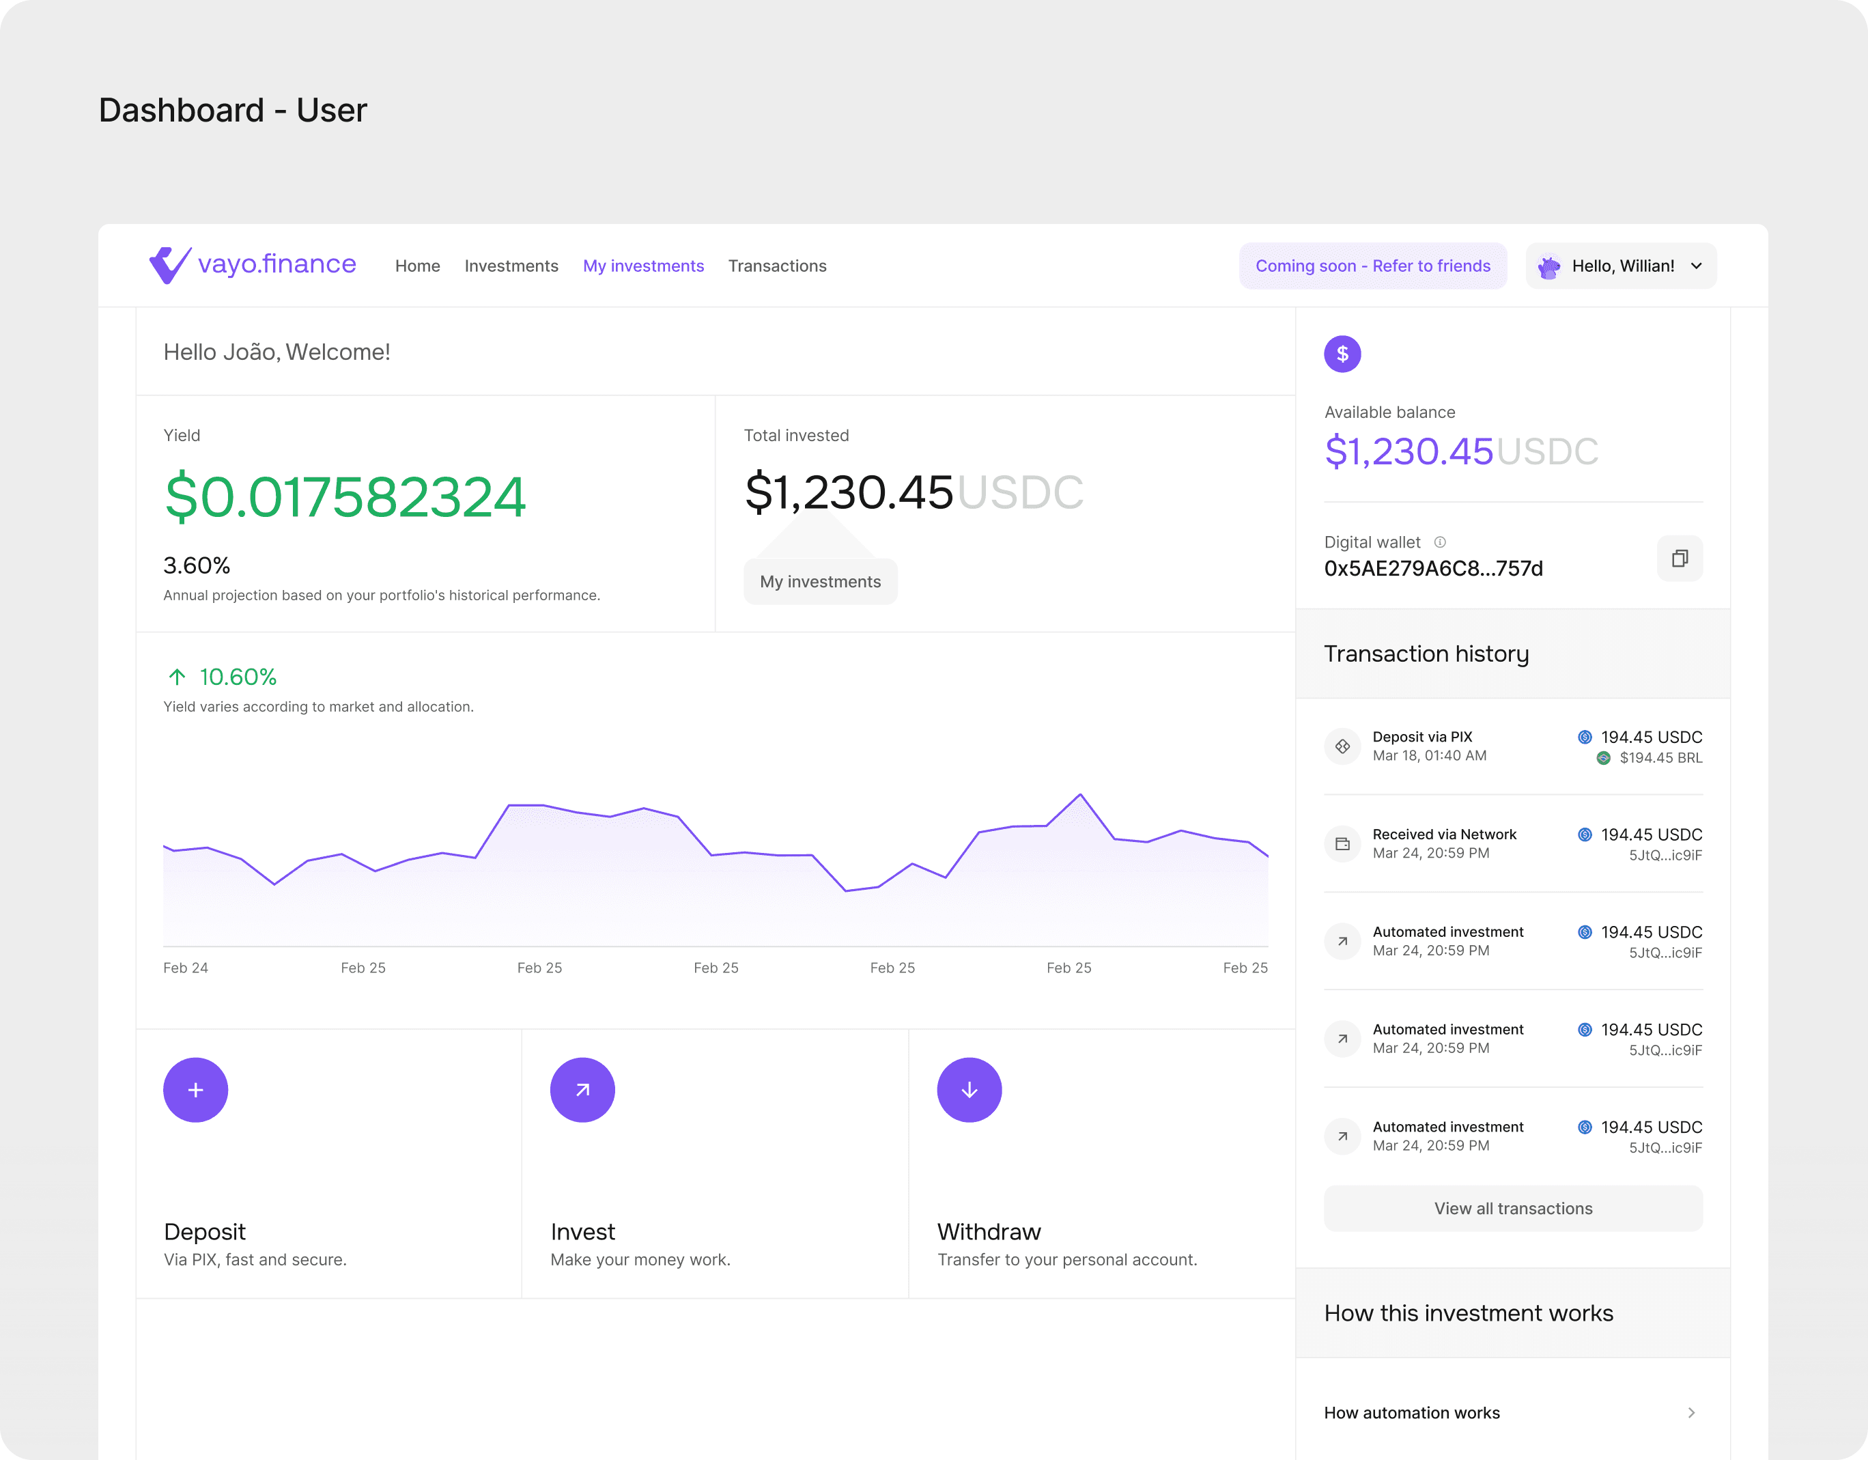The image size is (1868, 1460).
Task: Select the My investments nav tab
Action: pos(643,266)
